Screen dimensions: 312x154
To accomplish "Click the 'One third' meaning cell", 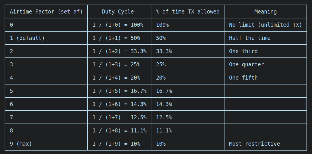I will point(243,51).
